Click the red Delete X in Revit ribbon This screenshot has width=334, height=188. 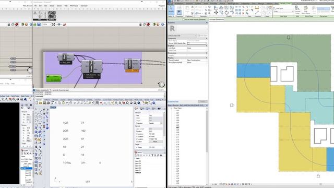coord(243,13)
